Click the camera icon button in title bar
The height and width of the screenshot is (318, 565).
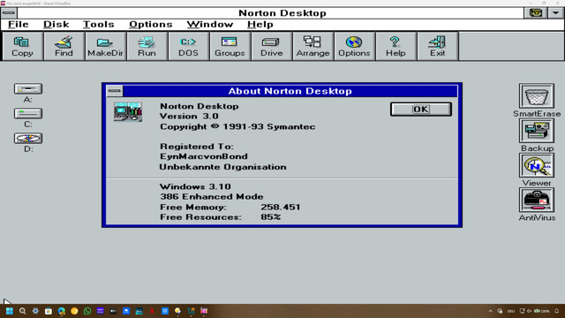click(536, 13)
